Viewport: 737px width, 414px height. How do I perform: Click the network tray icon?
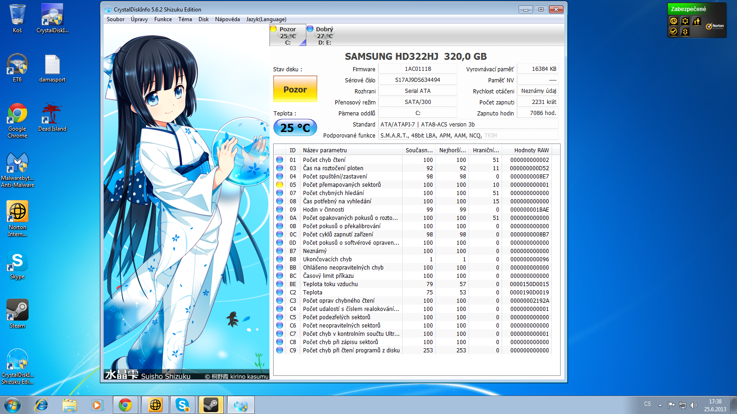click(x=683, y=405)
